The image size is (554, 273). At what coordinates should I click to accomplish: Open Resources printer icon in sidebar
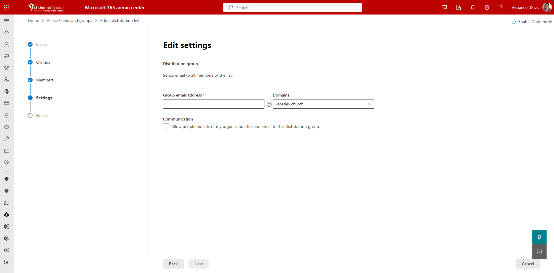click(x=7, y=91)
